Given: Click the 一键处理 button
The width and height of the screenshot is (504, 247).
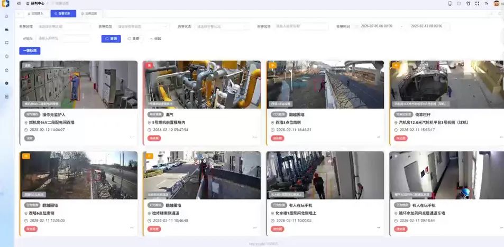Looking at the screenshot, I should [30, 51].
